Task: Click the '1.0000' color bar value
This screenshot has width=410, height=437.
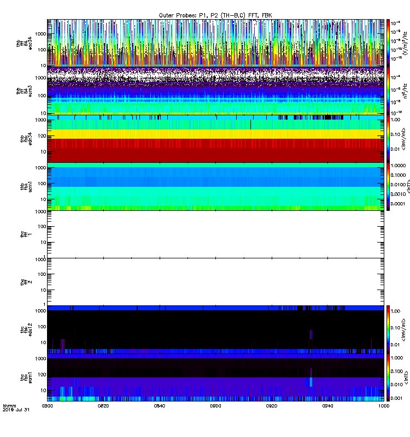Action: coord(398,166)
